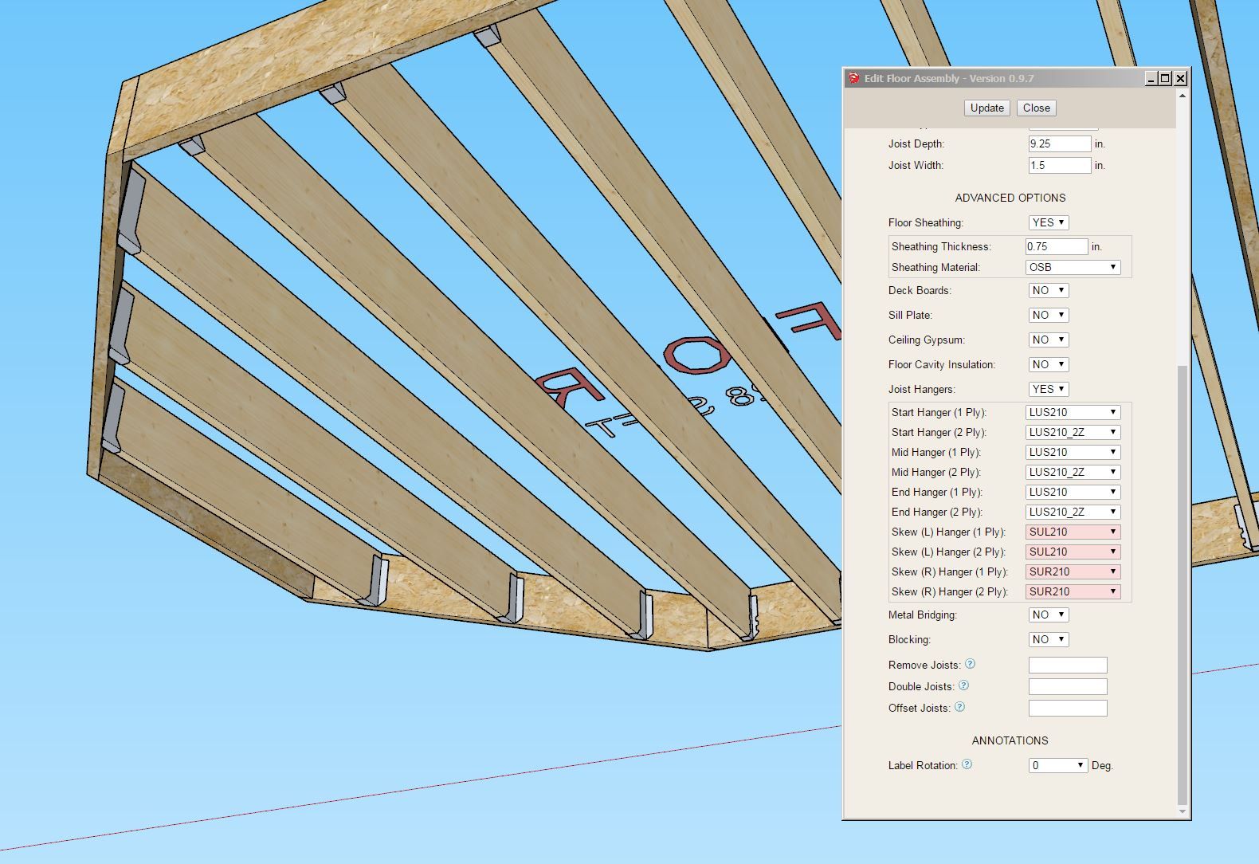Open the Floor Cavity Insulation dropdown
The height and width of the screenshot is (864, 1259).
pos(1049,364)
